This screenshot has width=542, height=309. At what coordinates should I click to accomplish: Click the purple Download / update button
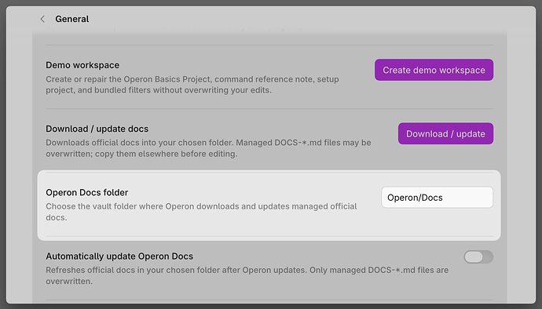(445, 133)
